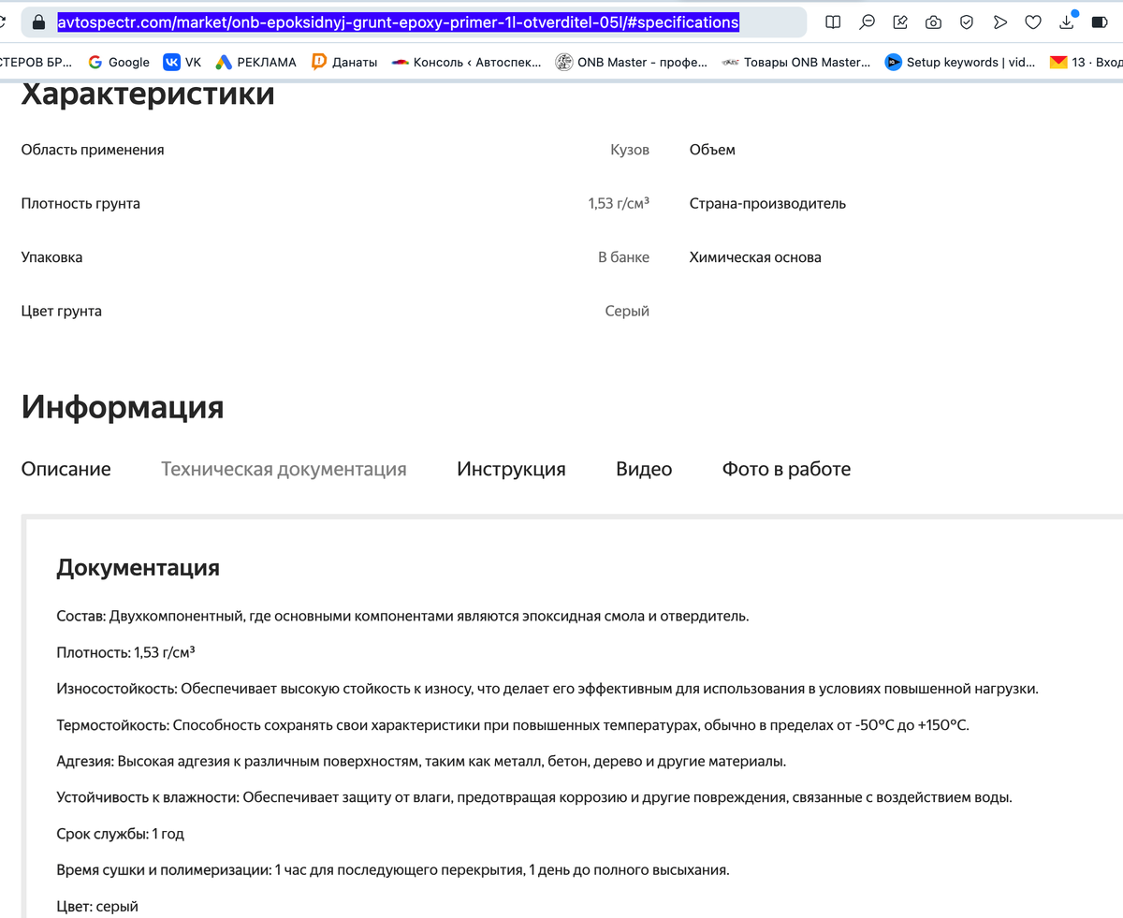Open the Данаты bookmark
The image size is (1123, 918).
[343, 62]
